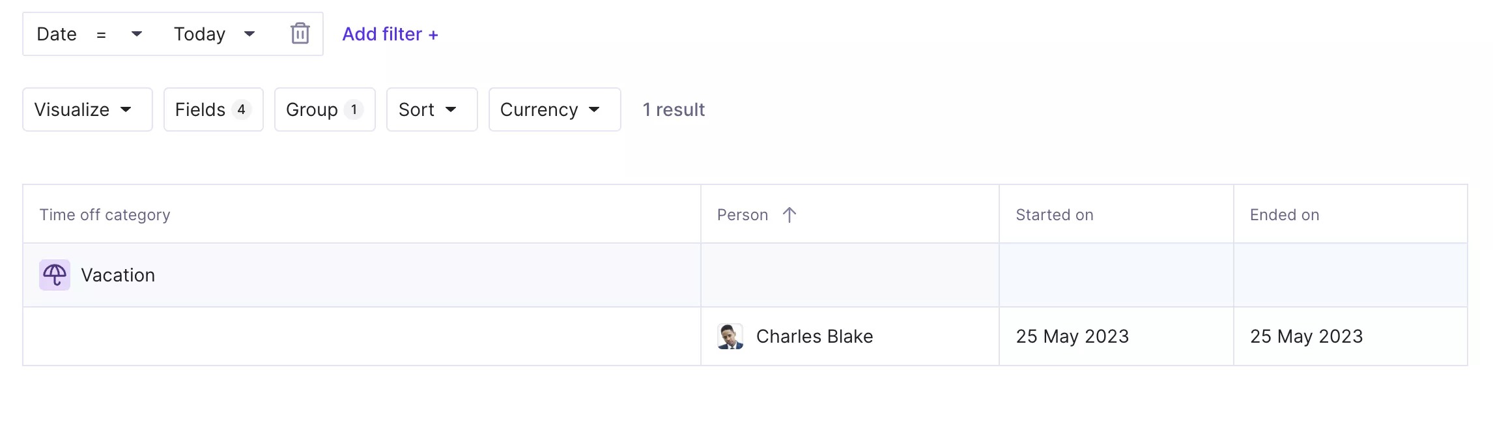
Task: Click the Started on column header
Action: (x=1055, y=215)
